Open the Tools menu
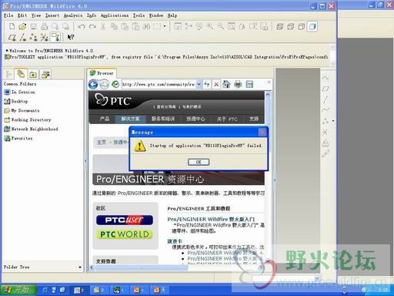The height and width of the screenshot is (296, 394). (139, 15)
